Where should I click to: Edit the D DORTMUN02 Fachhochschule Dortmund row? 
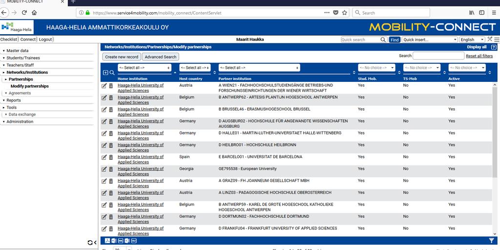tap(104, 217)
